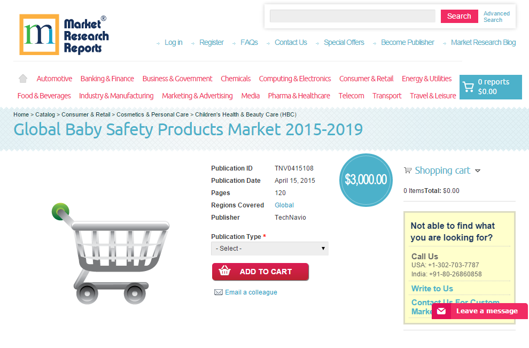
Task: Click the Write to Us link
Action: pyautogui.click(x=432, y=288)
